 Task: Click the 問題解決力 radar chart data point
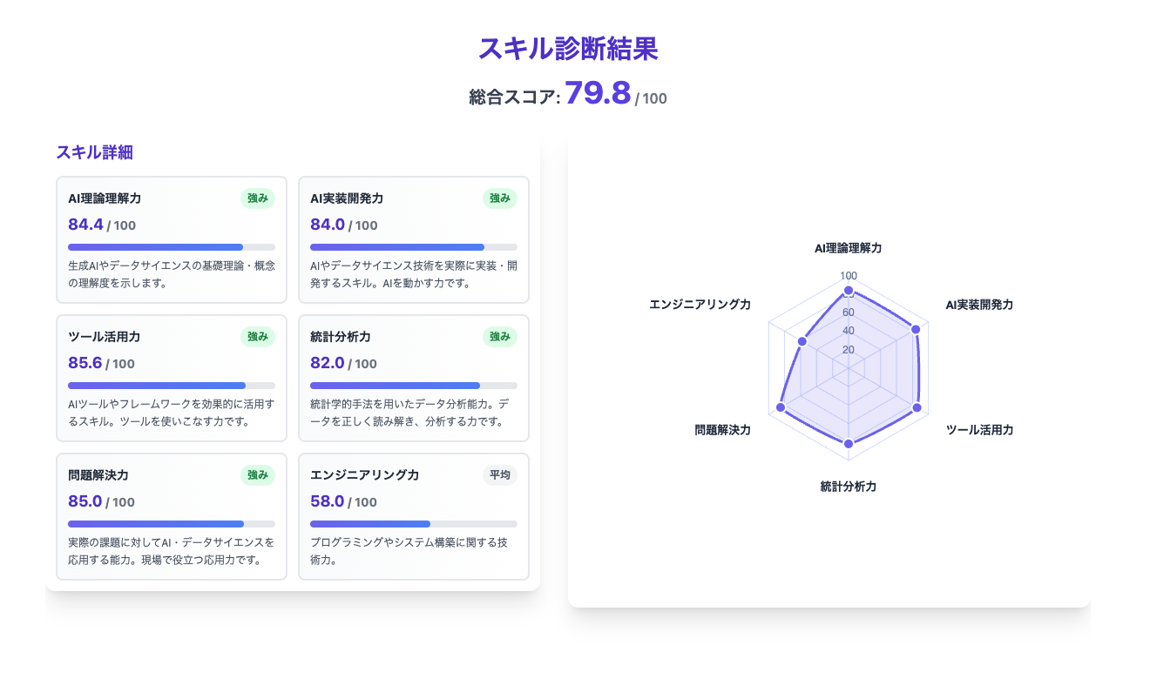pos(781,407)
